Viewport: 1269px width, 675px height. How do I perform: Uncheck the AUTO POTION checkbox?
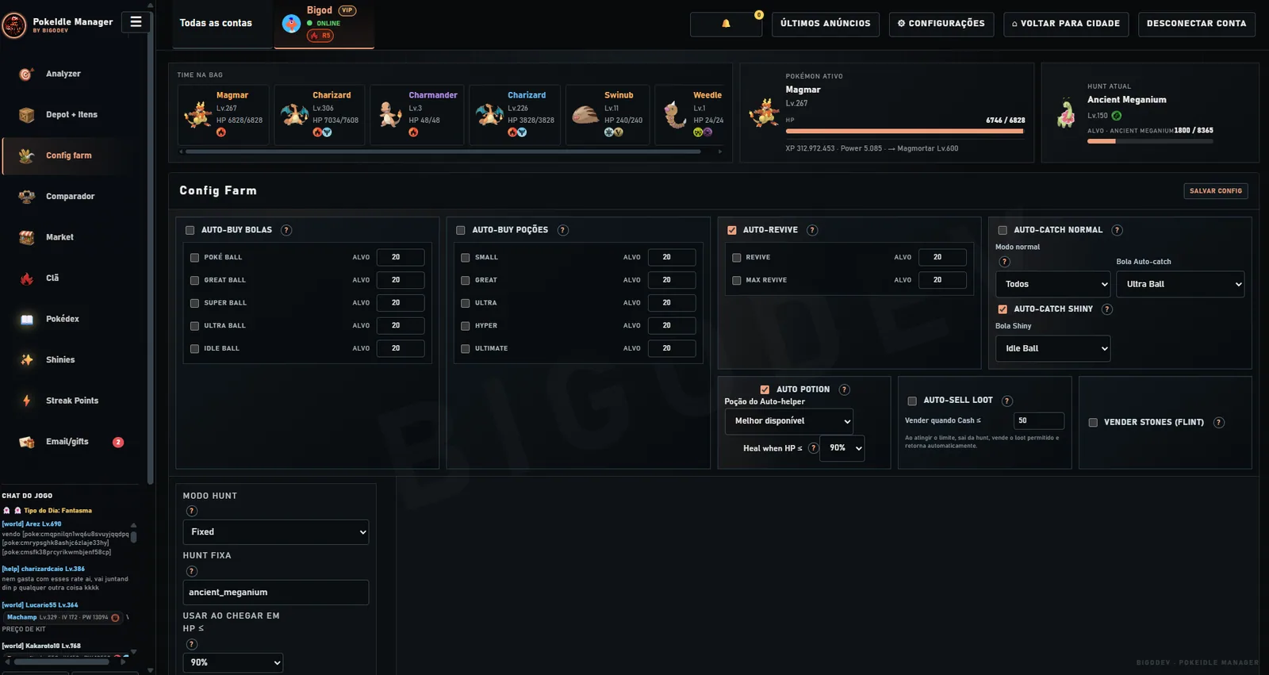click(765, 389)
